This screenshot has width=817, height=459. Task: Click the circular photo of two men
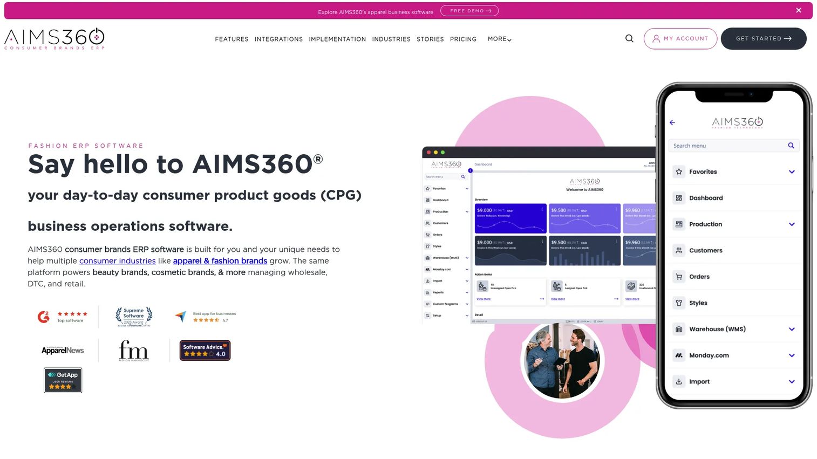pyautogui.click(x=563, y=360)
